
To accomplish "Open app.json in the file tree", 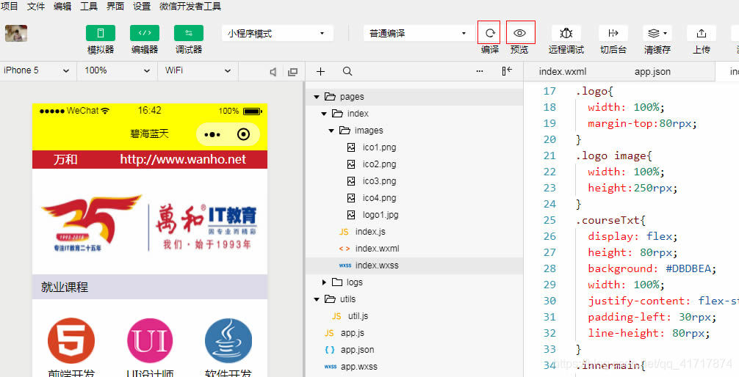I will click(357, 350).
